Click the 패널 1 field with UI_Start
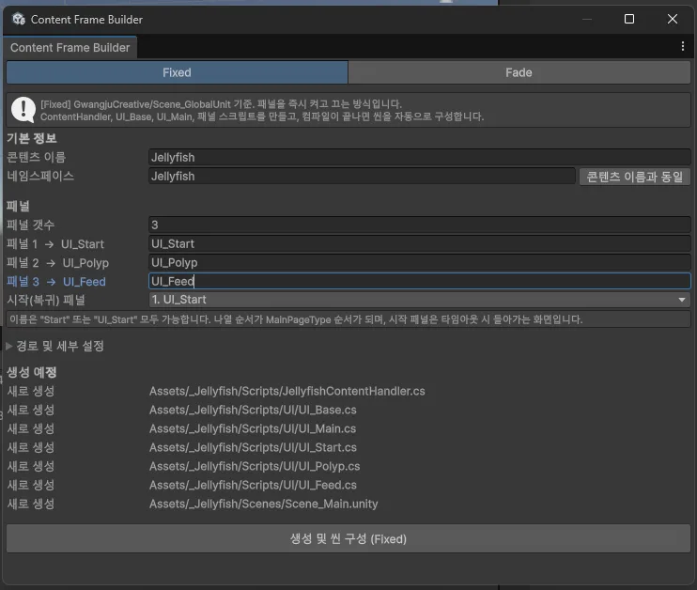The height and width of the screenshot is (590, 697). pyautogui.click(x=419, y=243)
